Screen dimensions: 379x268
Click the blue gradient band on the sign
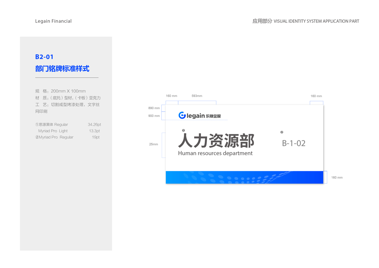pos(244,177)
